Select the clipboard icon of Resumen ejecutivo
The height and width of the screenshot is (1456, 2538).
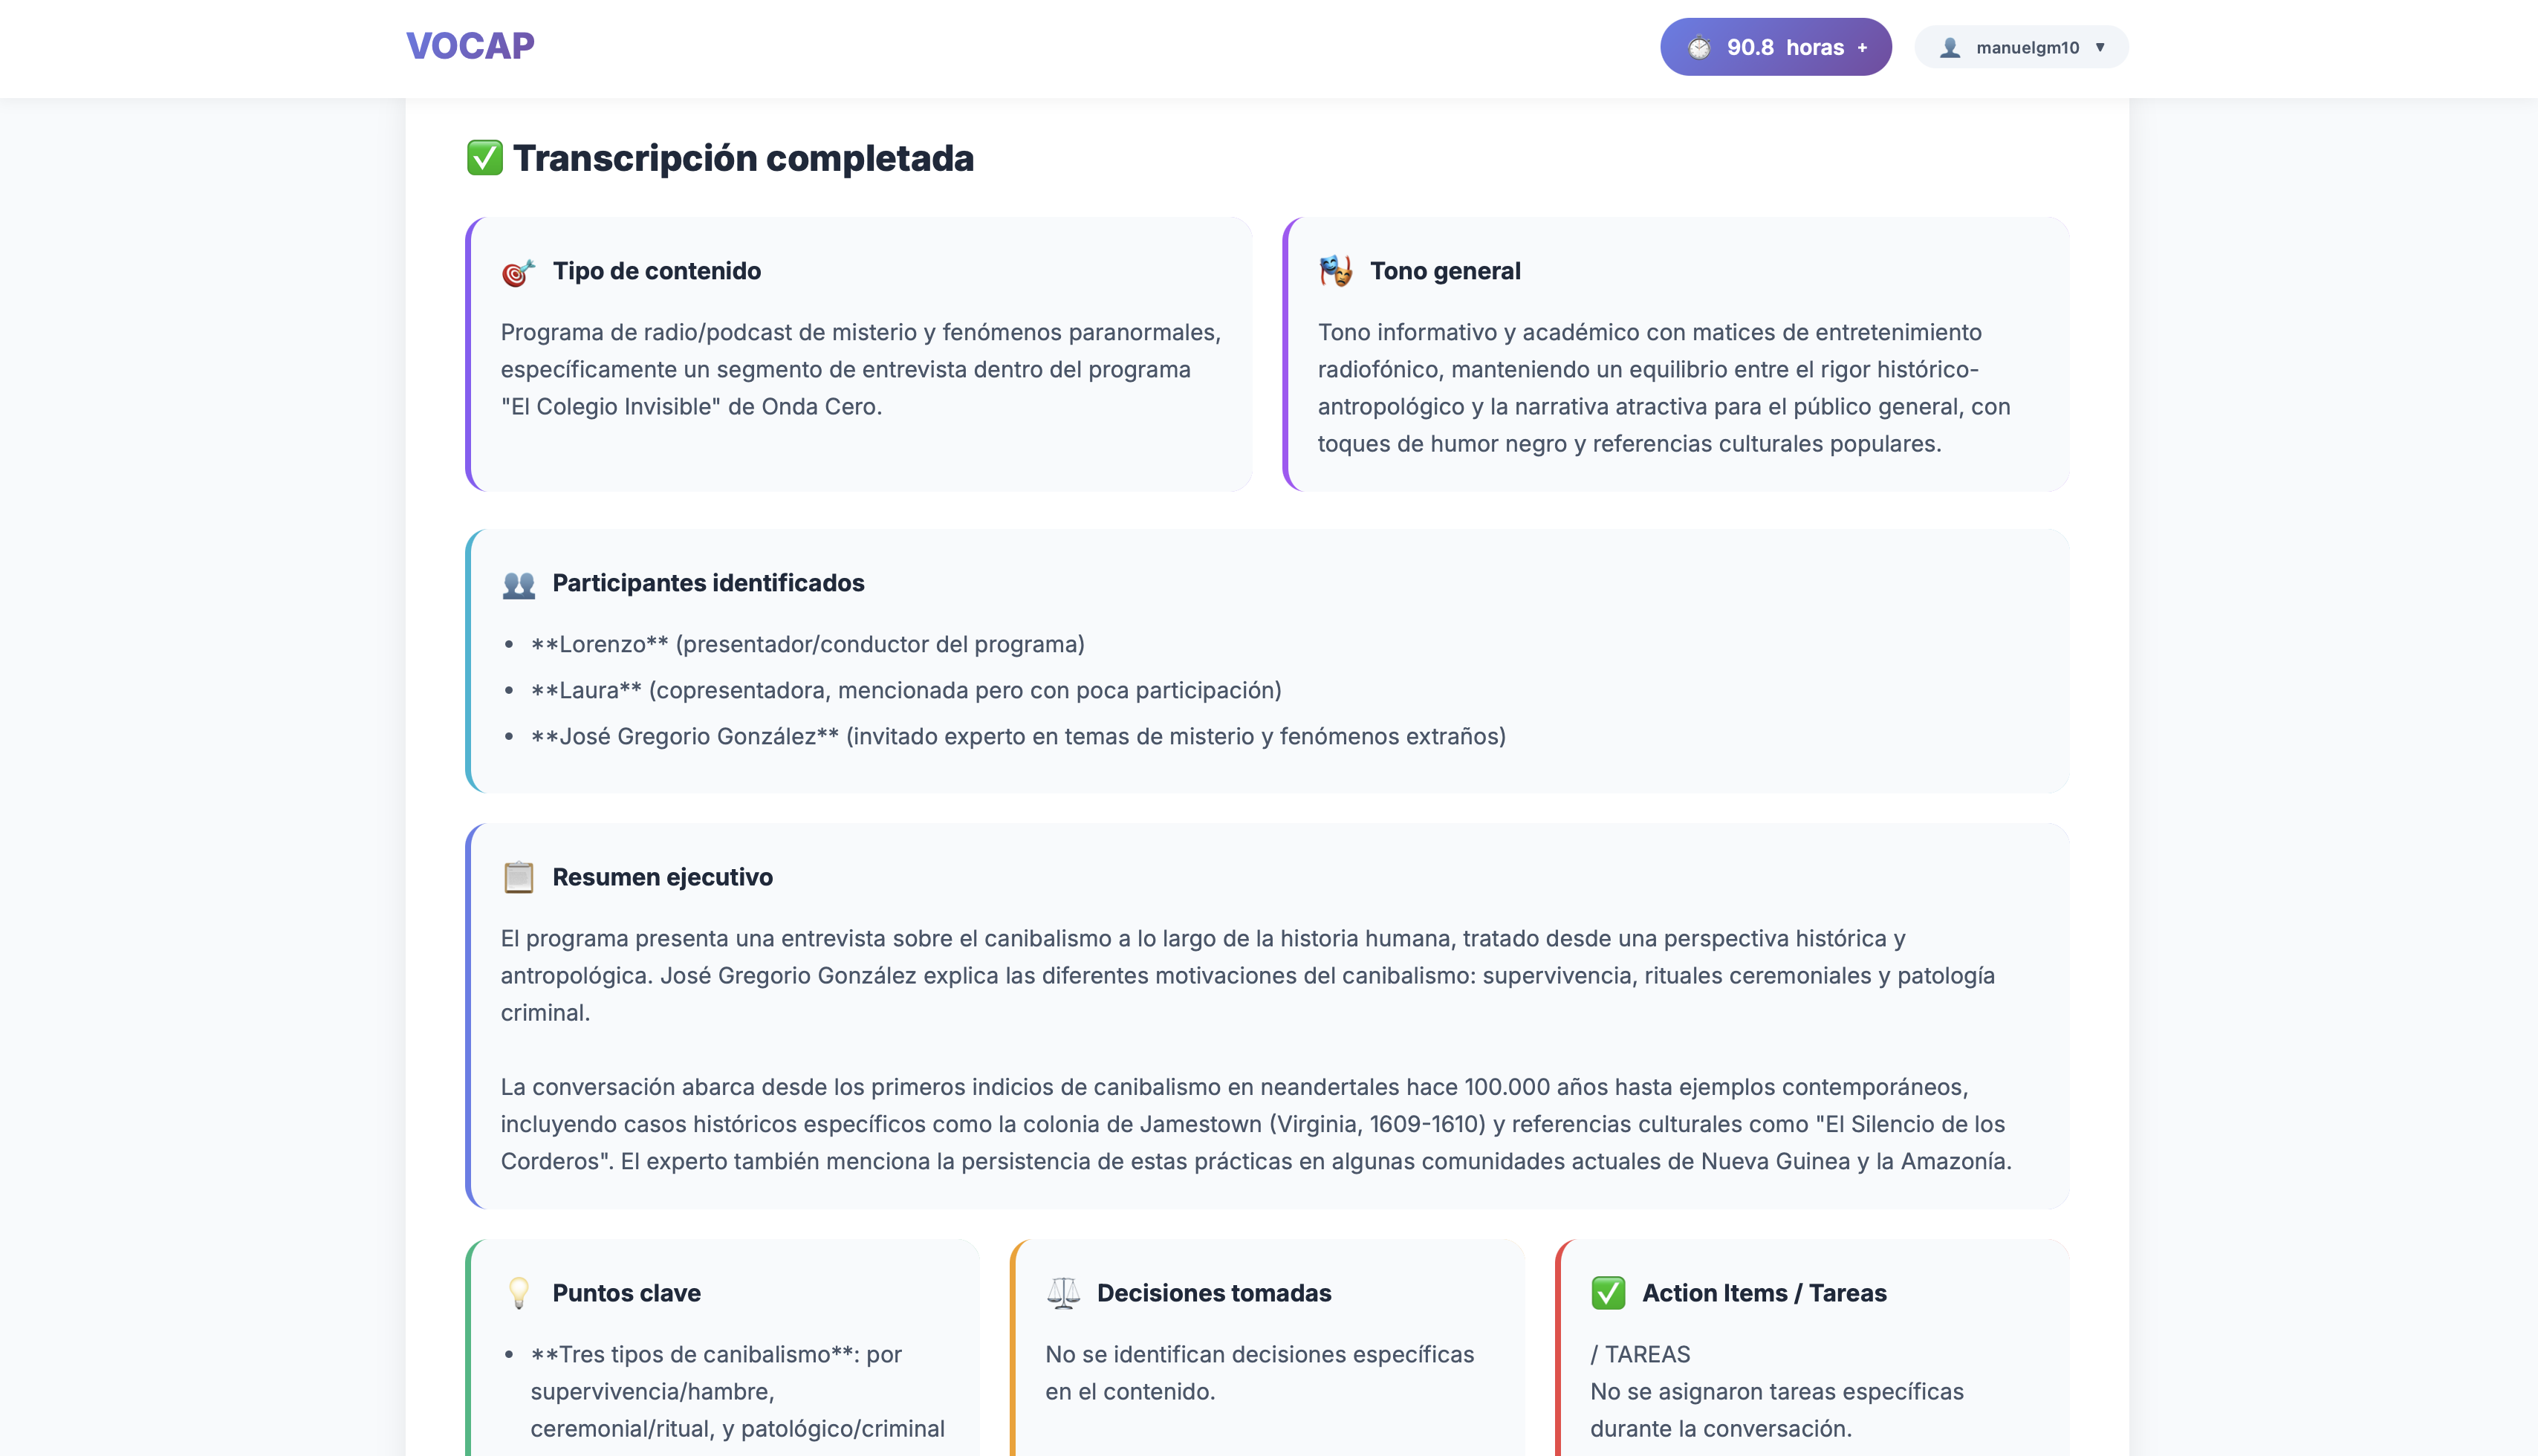518,877
